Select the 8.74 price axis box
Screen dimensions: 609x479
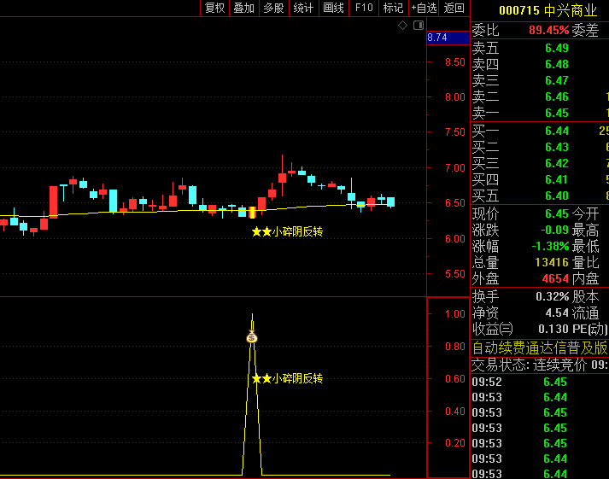click(x=448, y=38)
